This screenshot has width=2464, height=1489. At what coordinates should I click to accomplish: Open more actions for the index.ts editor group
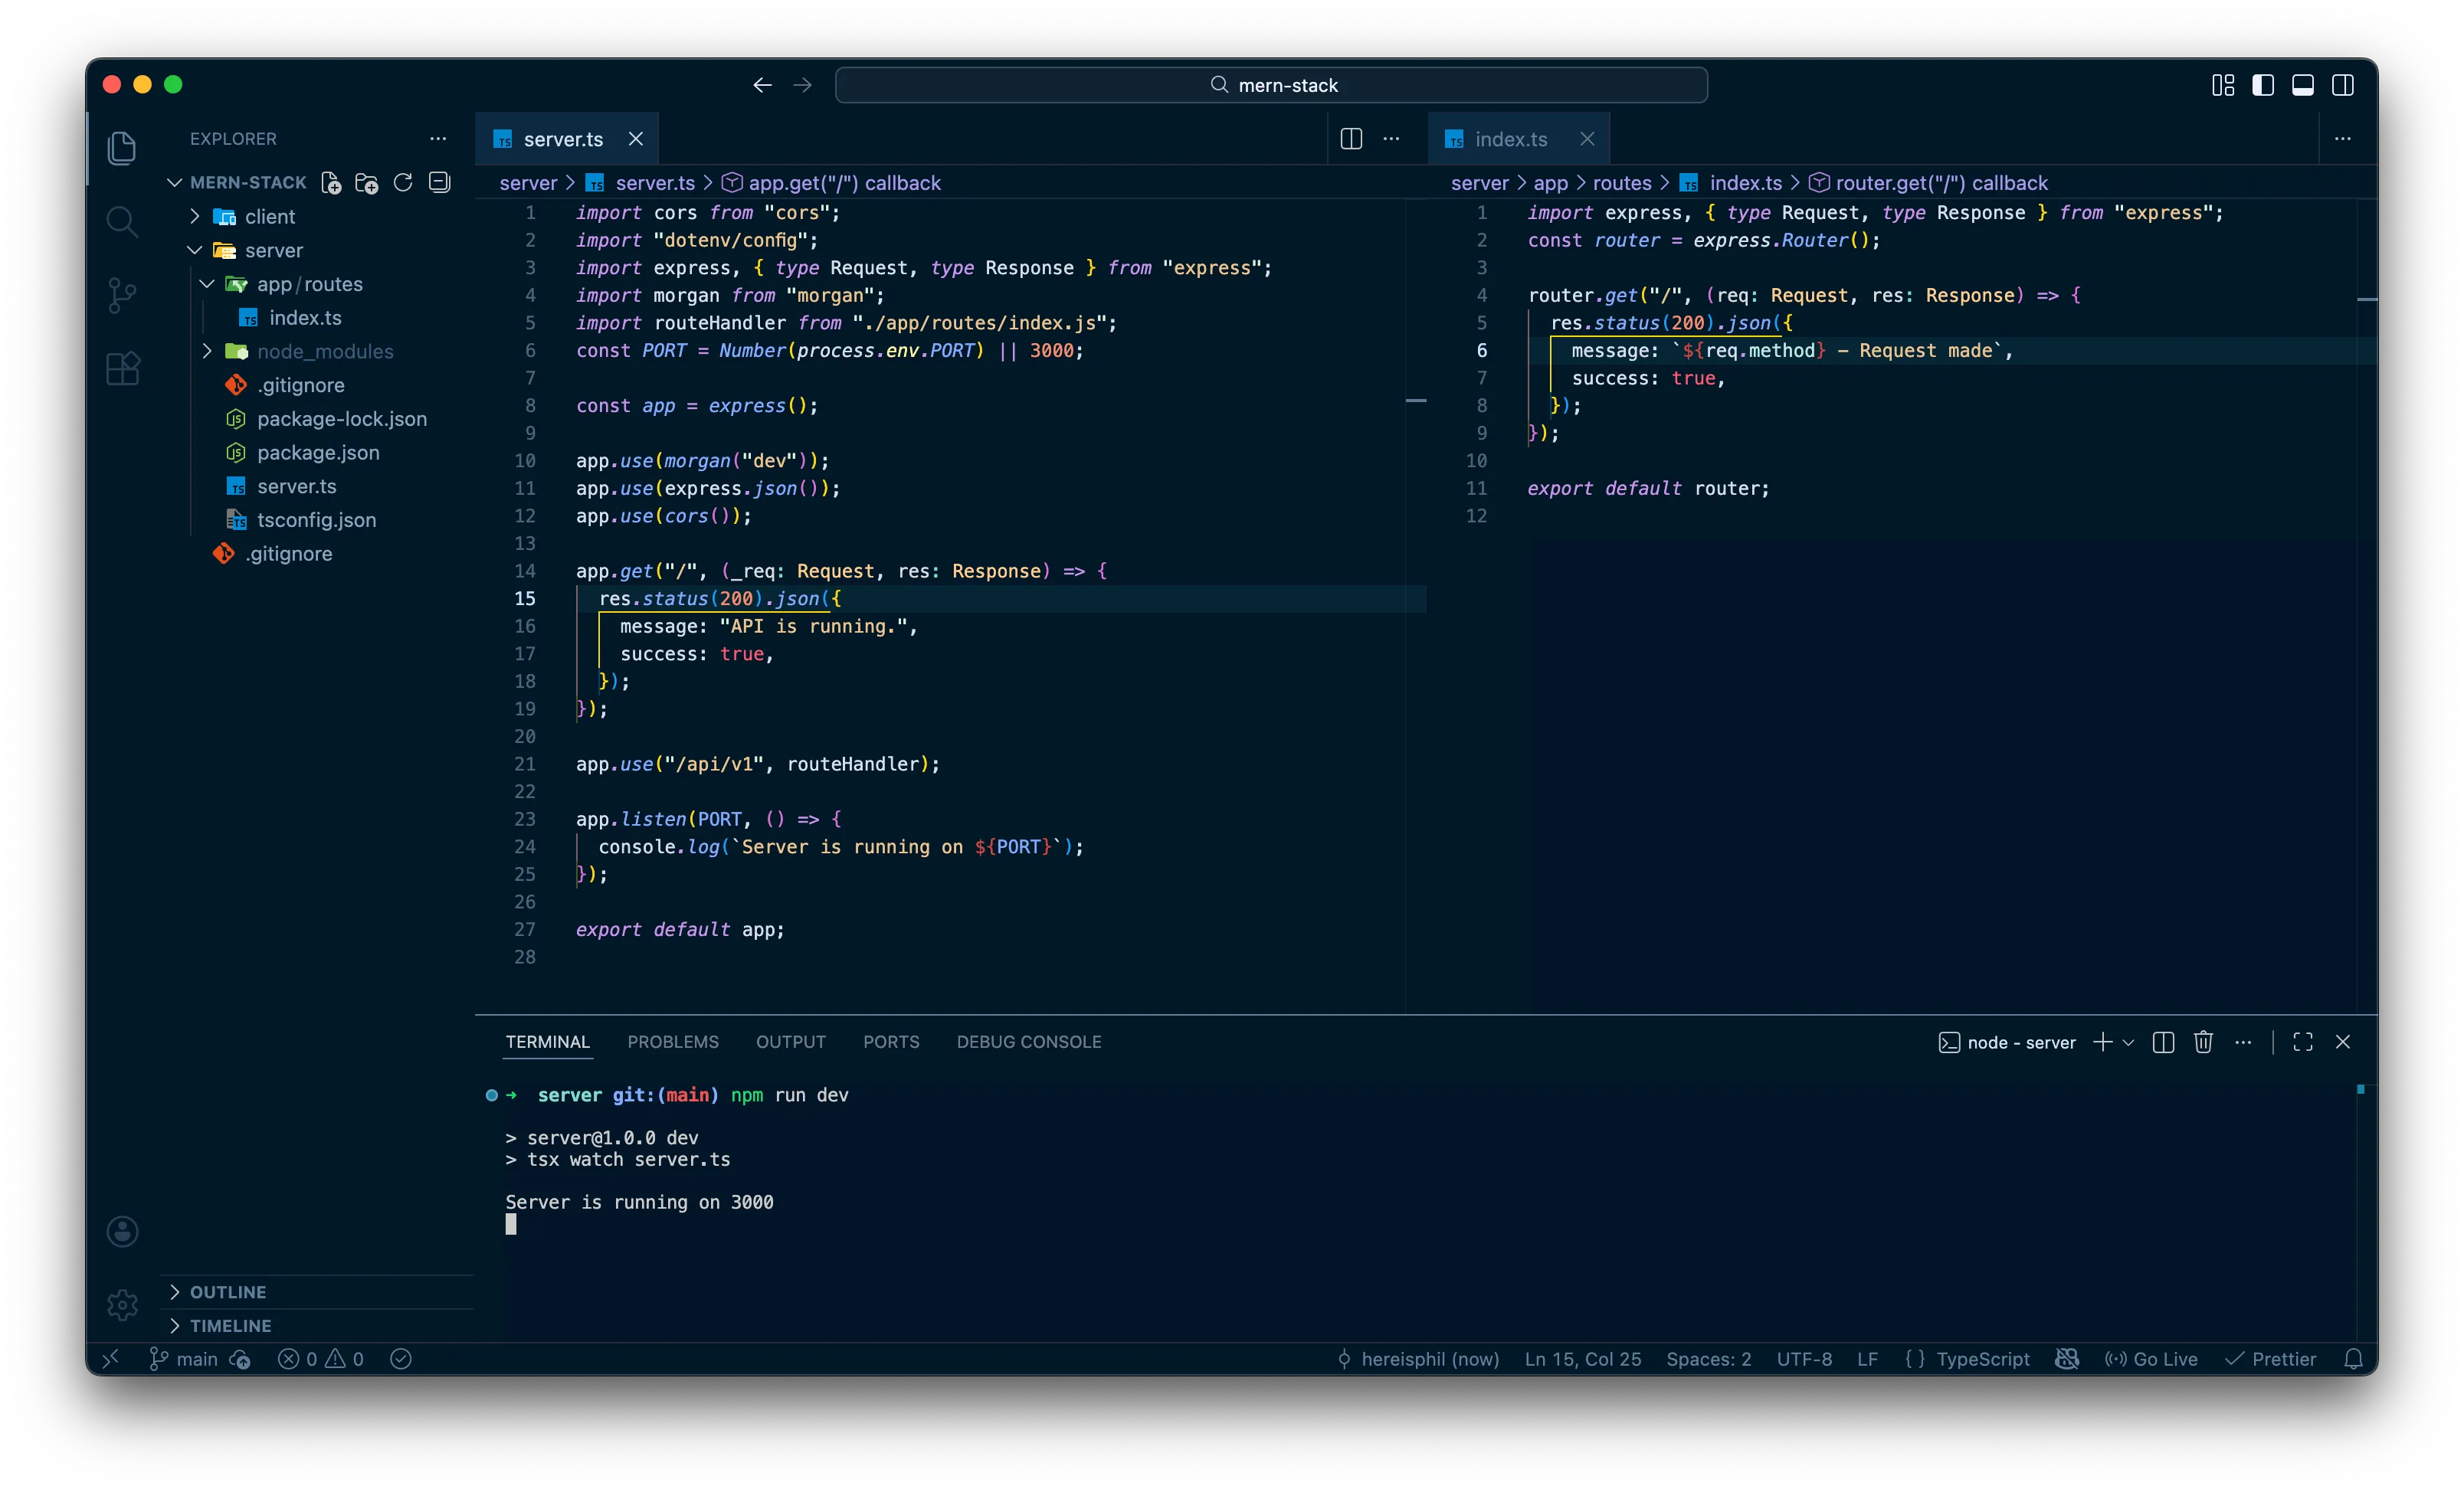click(2342, 139)
